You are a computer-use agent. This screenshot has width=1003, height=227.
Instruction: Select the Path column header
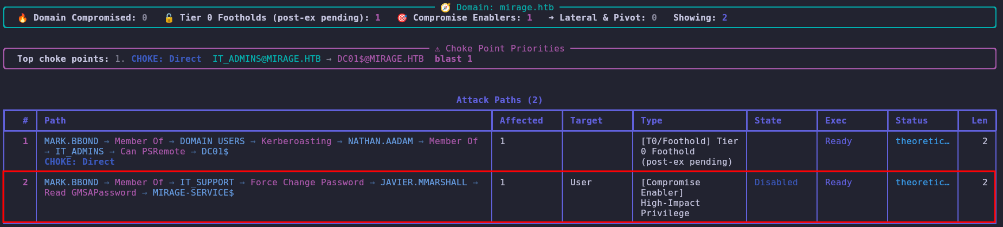point(55,121)
